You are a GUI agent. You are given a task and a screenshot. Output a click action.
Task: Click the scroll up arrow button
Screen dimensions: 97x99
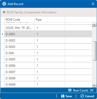pyautogui.click(x=94, y=25)
